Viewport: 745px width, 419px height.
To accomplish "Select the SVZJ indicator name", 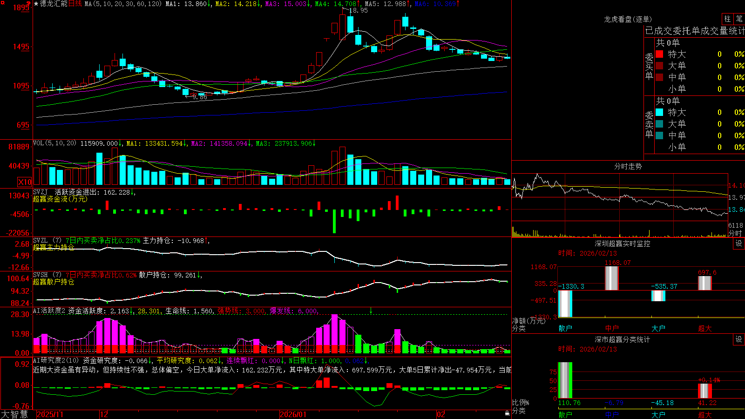I will click(41, 192).
